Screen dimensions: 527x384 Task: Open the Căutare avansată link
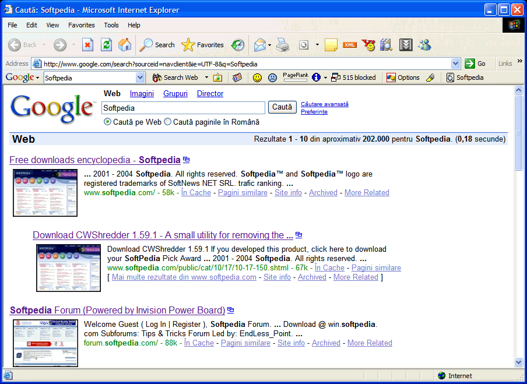[324, 104]
